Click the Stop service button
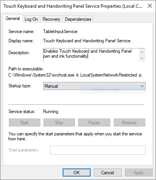Image resolution: width=156 pixels, height=180 pixels. (x=59, y=123)
